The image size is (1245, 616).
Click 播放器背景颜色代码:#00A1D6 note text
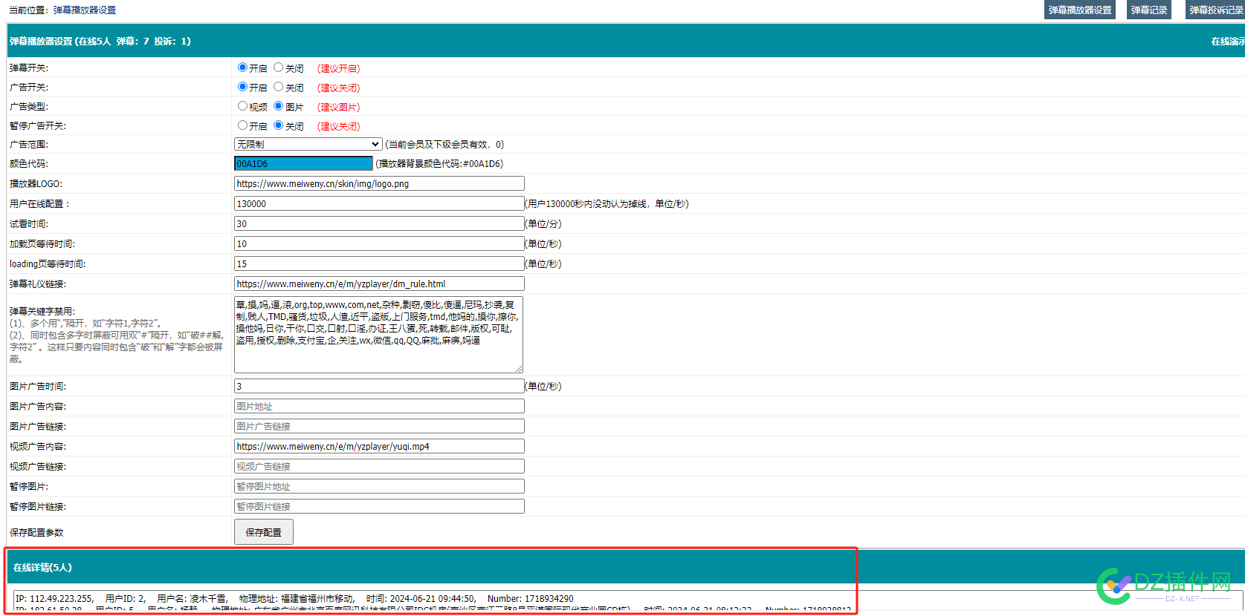click(439, 164)
